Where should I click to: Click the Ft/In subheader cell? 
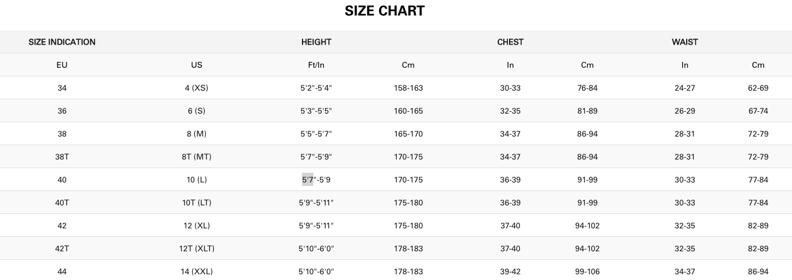316,65
